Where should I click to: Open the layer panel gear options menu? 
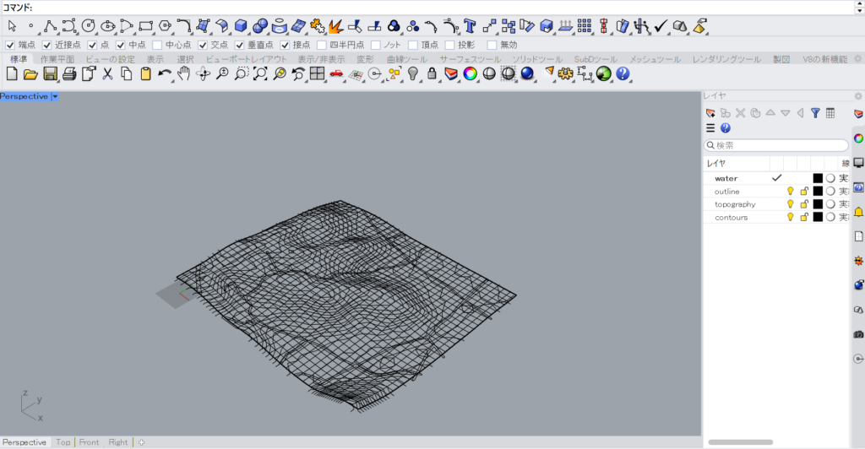coord(858,96)
